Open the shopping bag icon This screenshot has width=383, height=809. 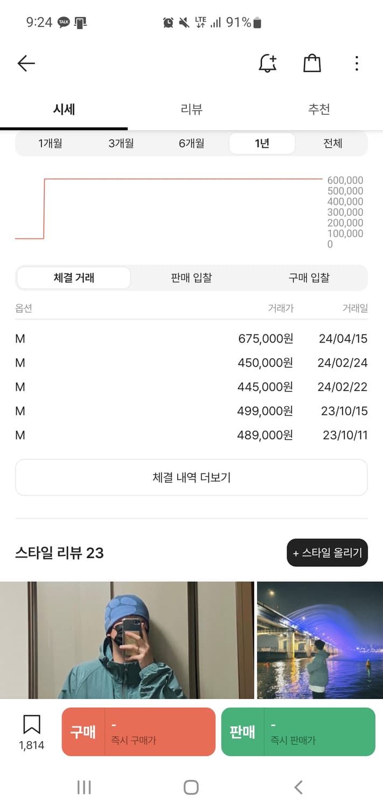tap(312, 63)
